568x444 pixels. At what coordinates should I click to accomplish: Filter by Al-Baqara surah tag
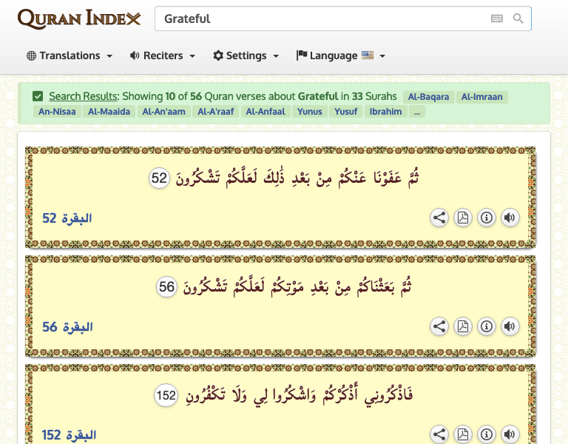click(x=428, y=97)
